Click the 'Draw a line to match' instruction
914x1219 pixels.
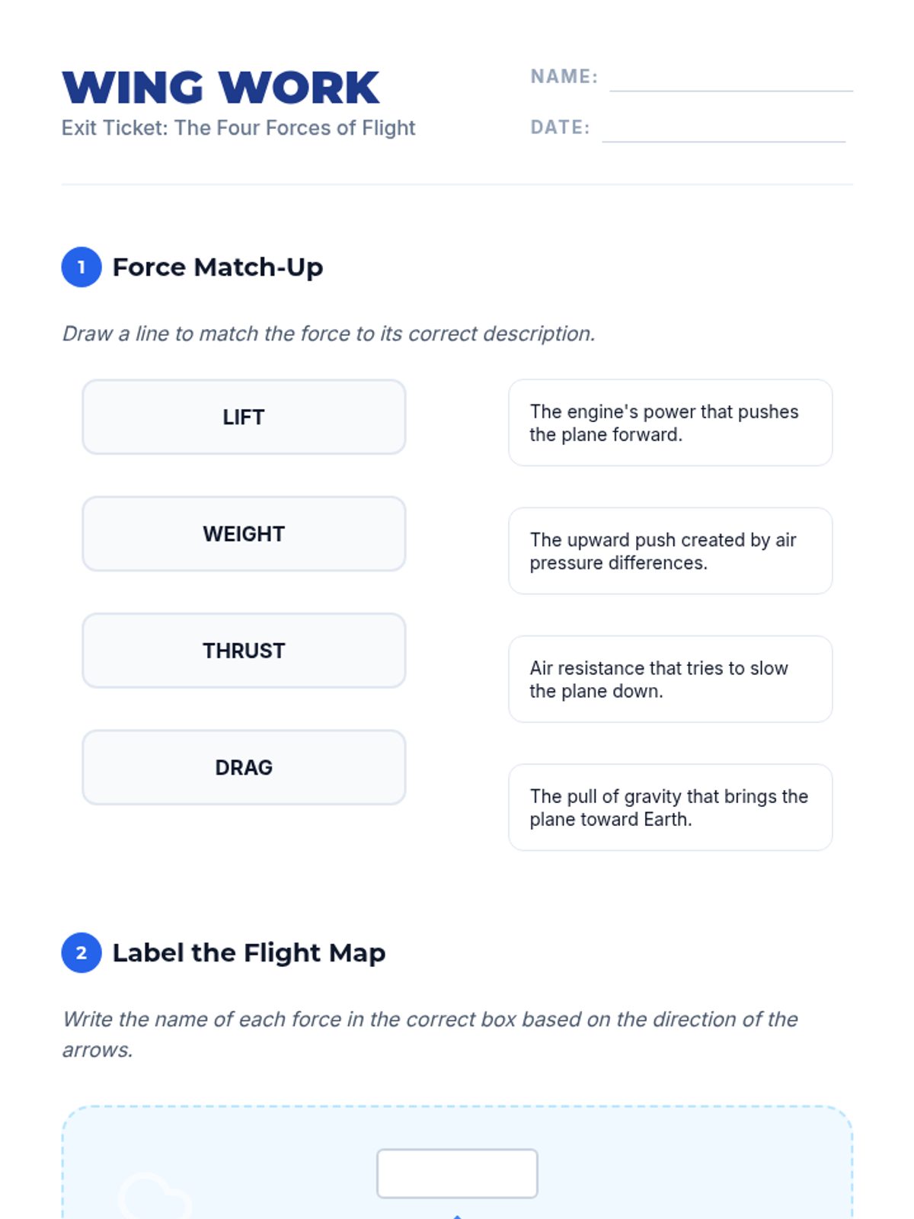[x=328, y=334]
